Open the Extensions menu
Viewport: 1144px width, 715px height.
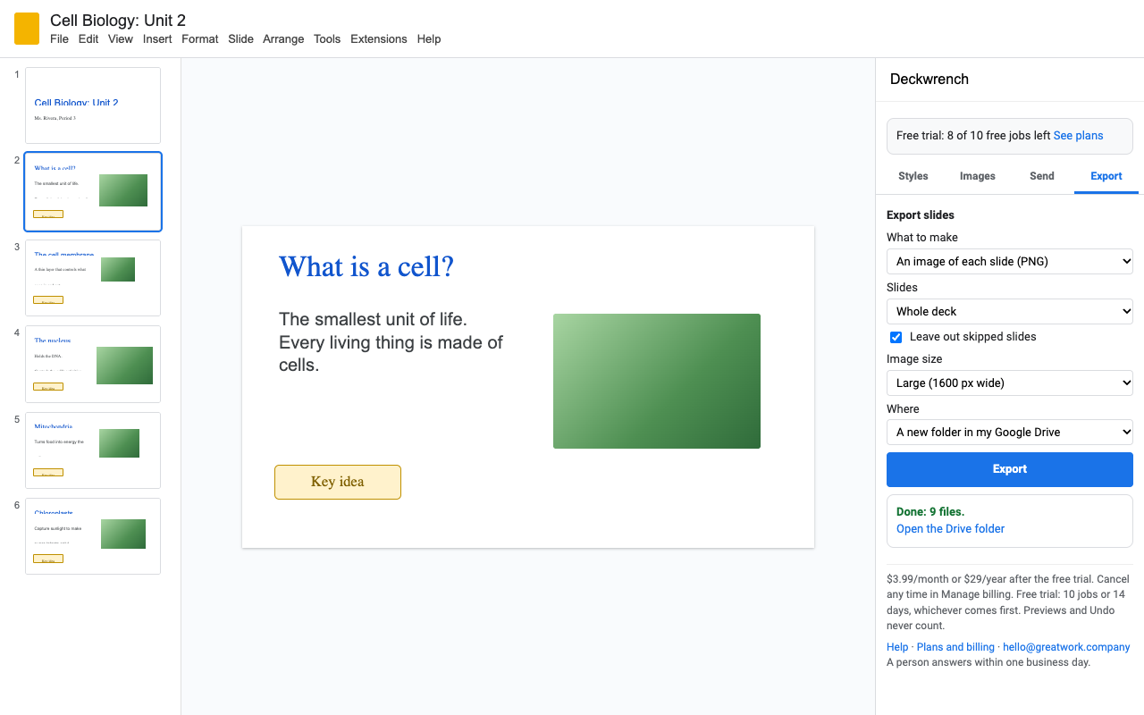379,38
